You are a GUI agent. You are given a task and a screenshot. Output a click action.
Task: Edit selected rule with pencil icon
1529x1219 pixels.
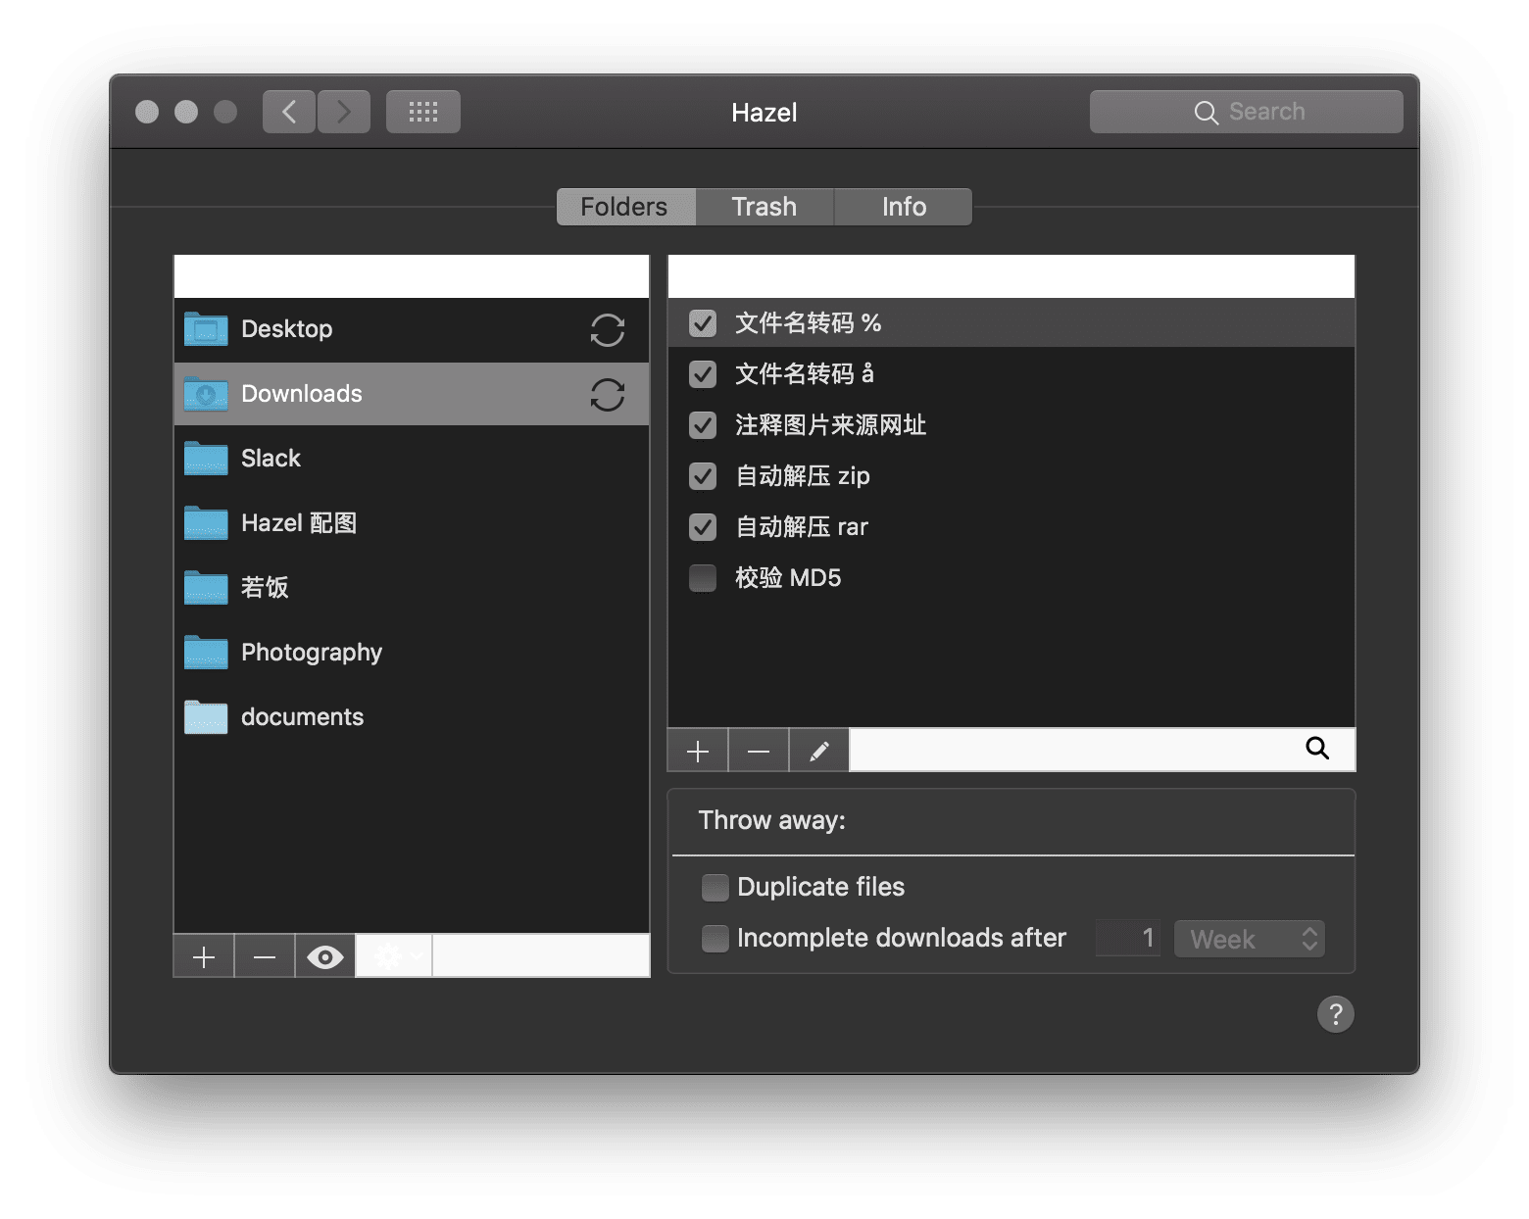point(819,752)
